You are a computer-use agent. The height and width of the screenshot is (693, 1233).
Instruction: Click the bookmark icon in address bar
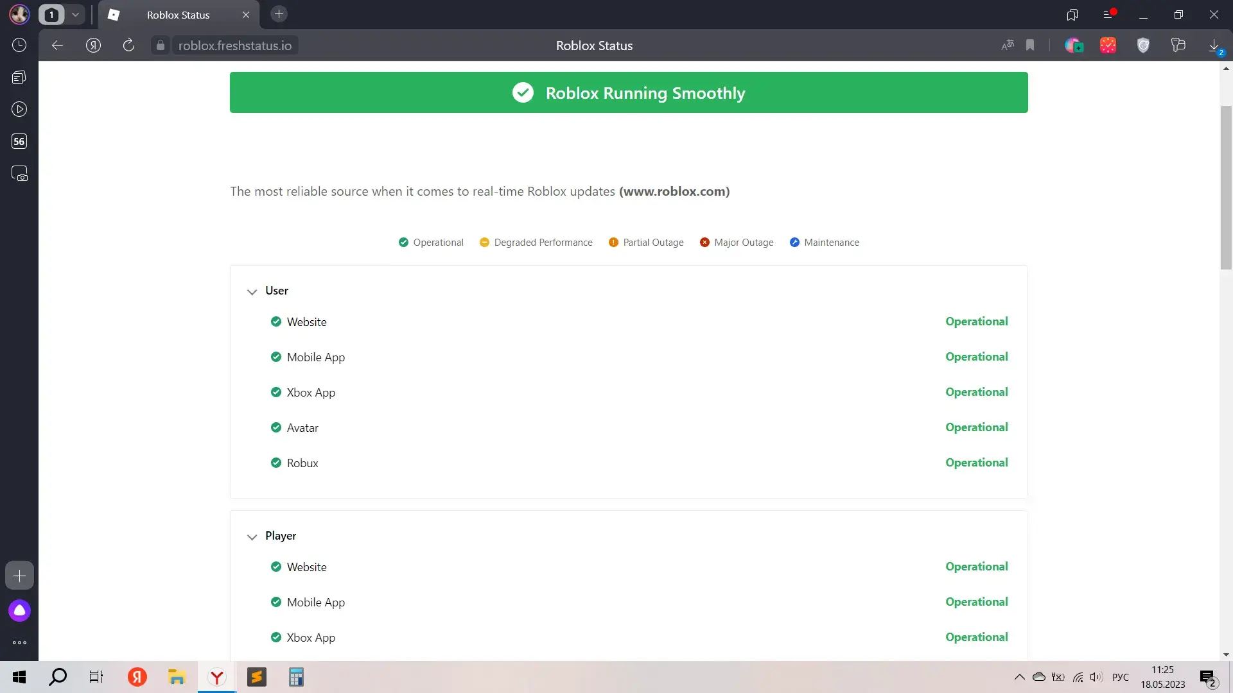1030,45
